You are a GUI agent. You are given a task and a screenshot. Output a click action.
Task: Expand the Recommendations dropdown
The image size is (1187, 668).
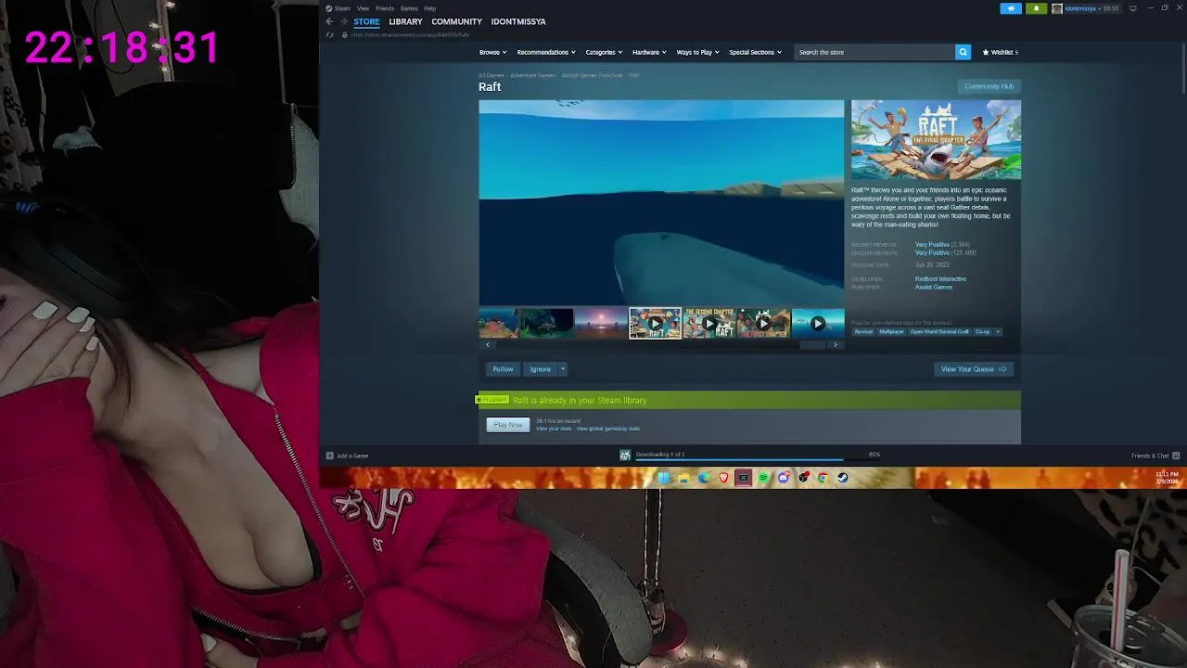[x=546, y=52]
